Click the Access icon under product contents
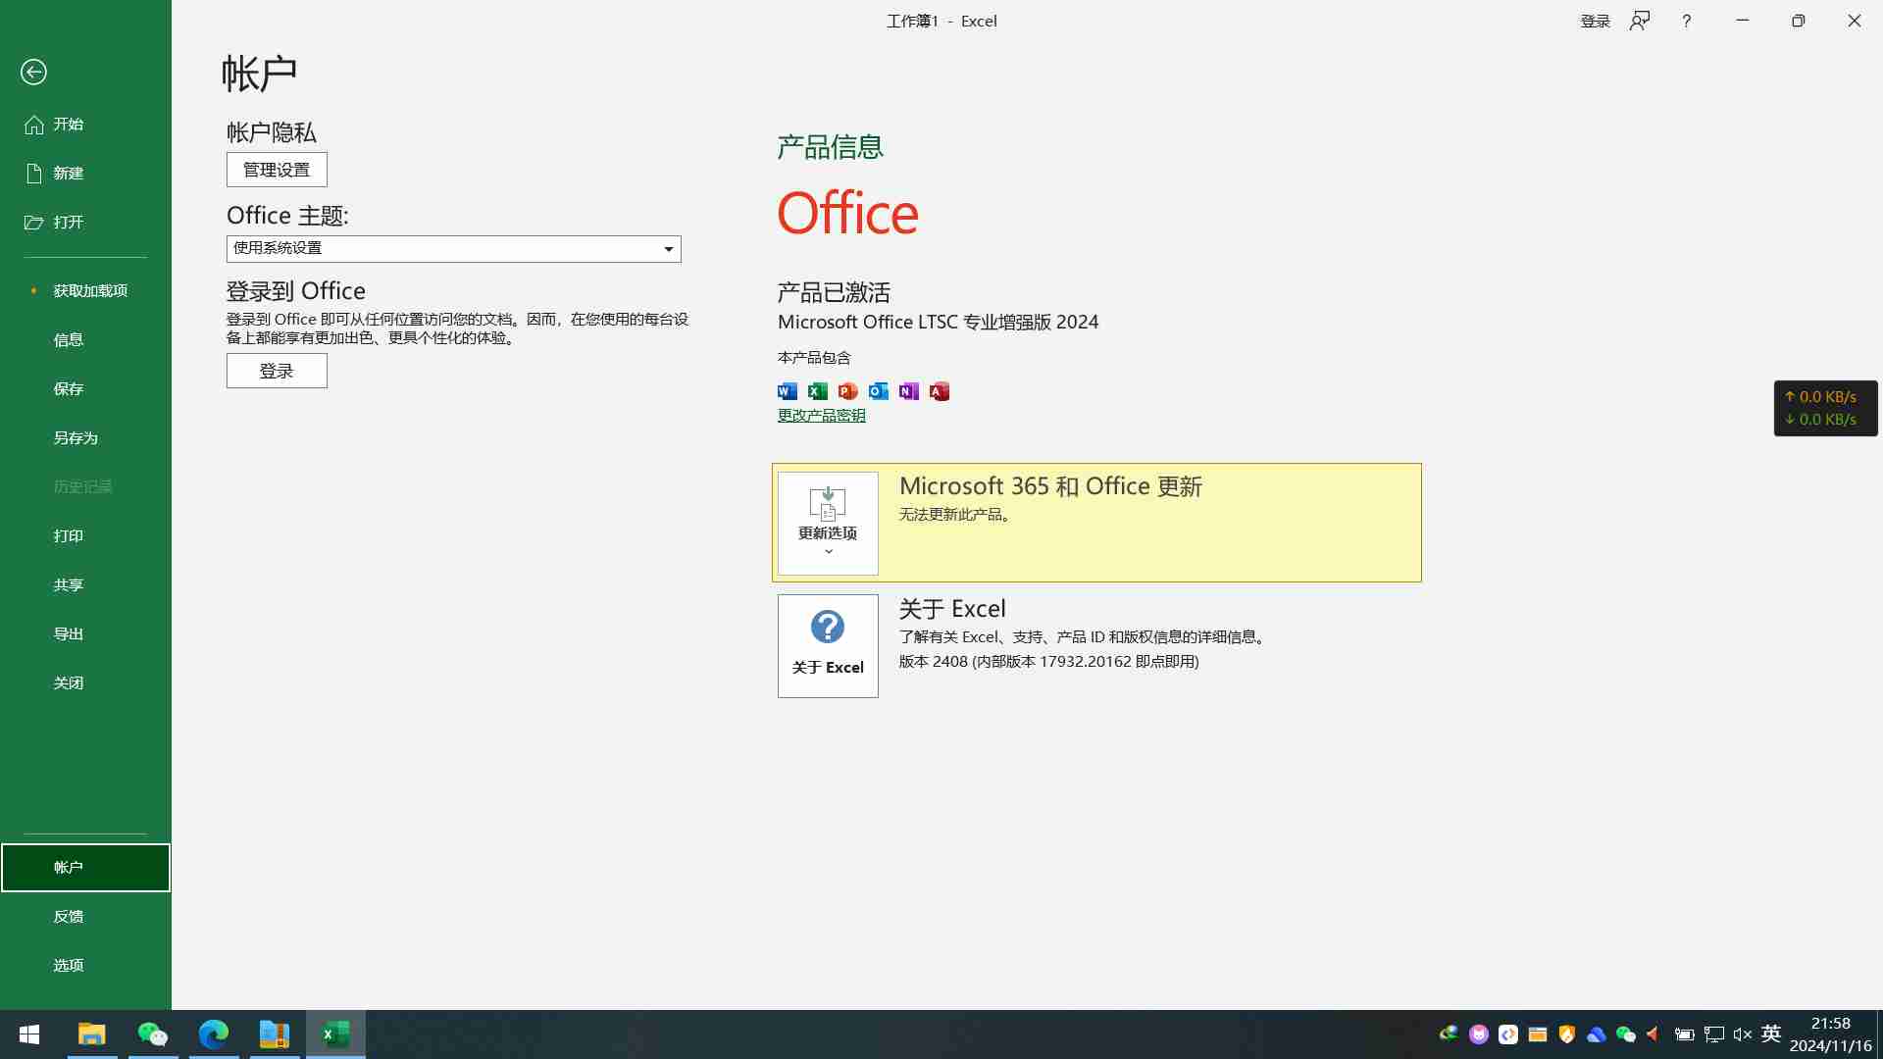The width and height of the screenshot is (1883, 1059). tap(939, 391)
